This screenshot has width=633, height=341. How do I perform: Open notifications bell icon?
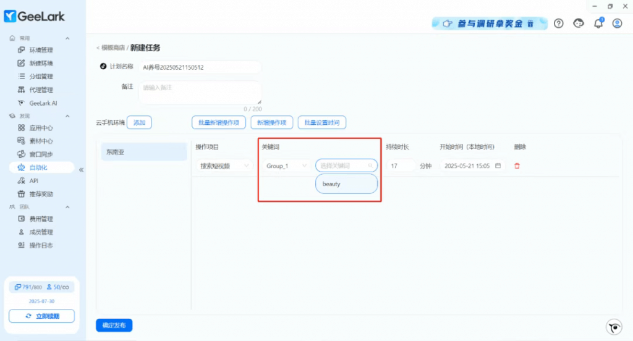coord(598,23)
